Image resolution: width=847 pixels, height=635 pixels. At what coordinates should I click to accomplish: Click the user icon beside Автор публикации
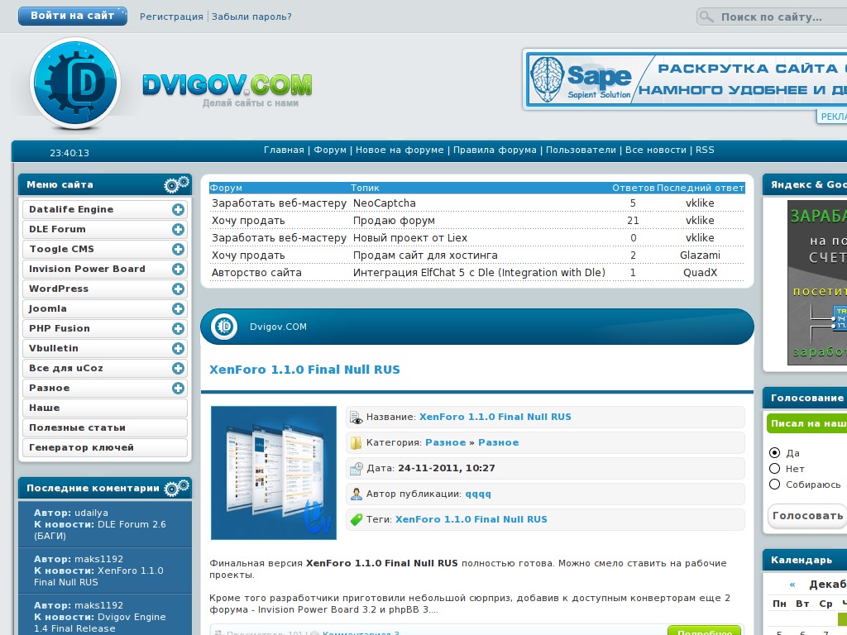pos(357,494)
